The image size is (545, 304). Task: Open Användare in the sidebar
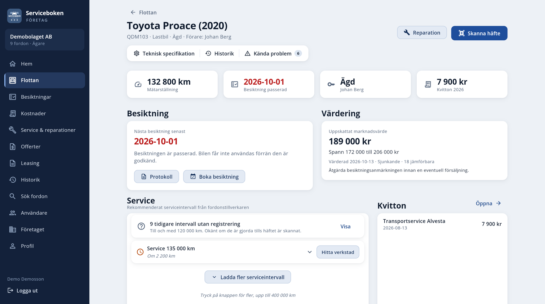pos(45,213)
